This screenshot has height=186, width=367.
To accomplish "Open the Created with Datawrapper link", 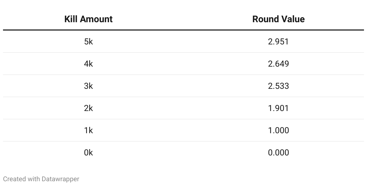I will tap(41, 179).
